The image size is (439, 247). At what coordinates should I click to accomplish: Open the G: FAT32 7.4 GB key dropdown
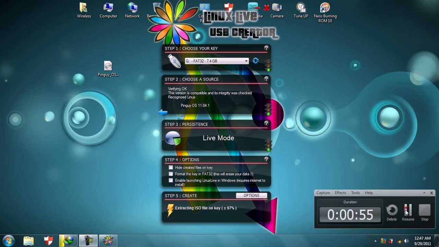(216, 61)
